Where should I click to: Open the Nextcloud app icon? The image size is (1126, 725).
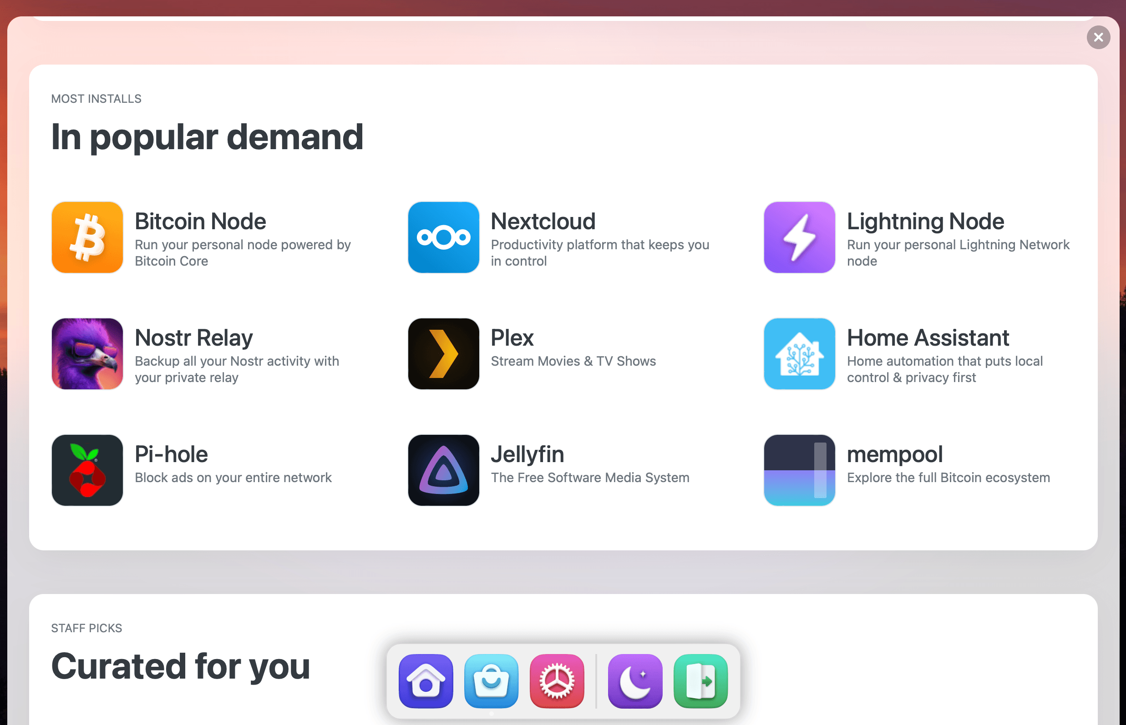tap(443, 237)
